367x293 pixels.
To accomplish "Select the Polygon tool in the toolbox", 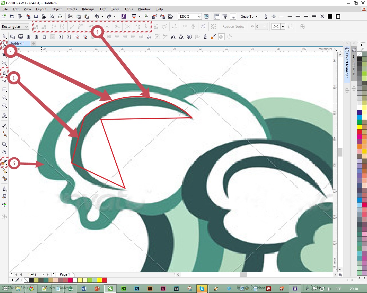I will coord(4,106).
